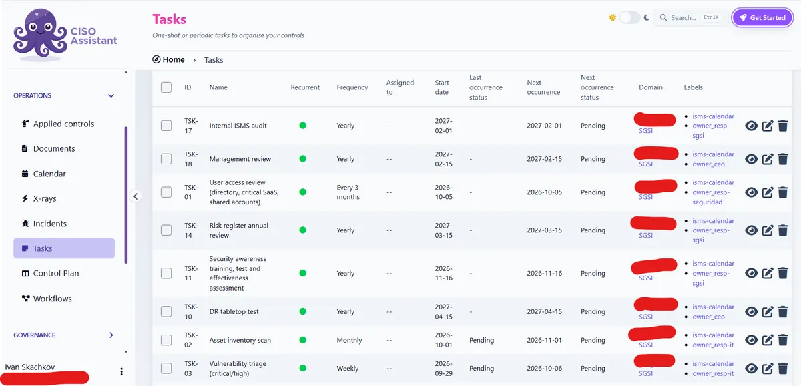
Task: Click isms-calendar label in DR tabletop row
Action: click(x=713, y=307)
